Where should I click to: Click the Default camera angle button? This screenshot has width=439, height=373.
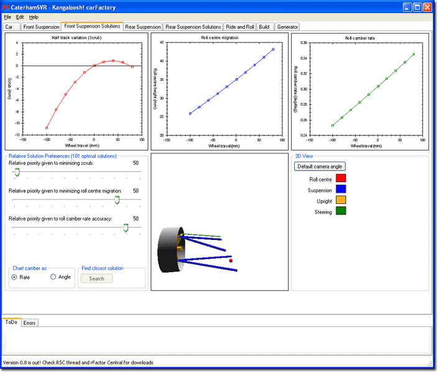tap(320, 167)
